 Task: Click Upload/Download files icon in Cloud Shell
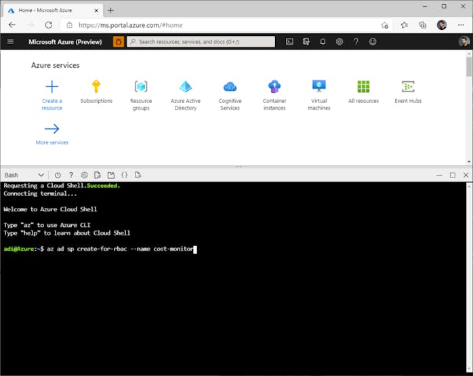pyautogui.click(x=98, y=175)
